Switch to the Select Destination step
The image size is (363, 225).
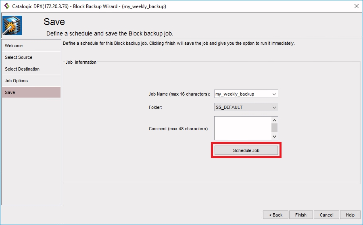[x=31, y=69]
